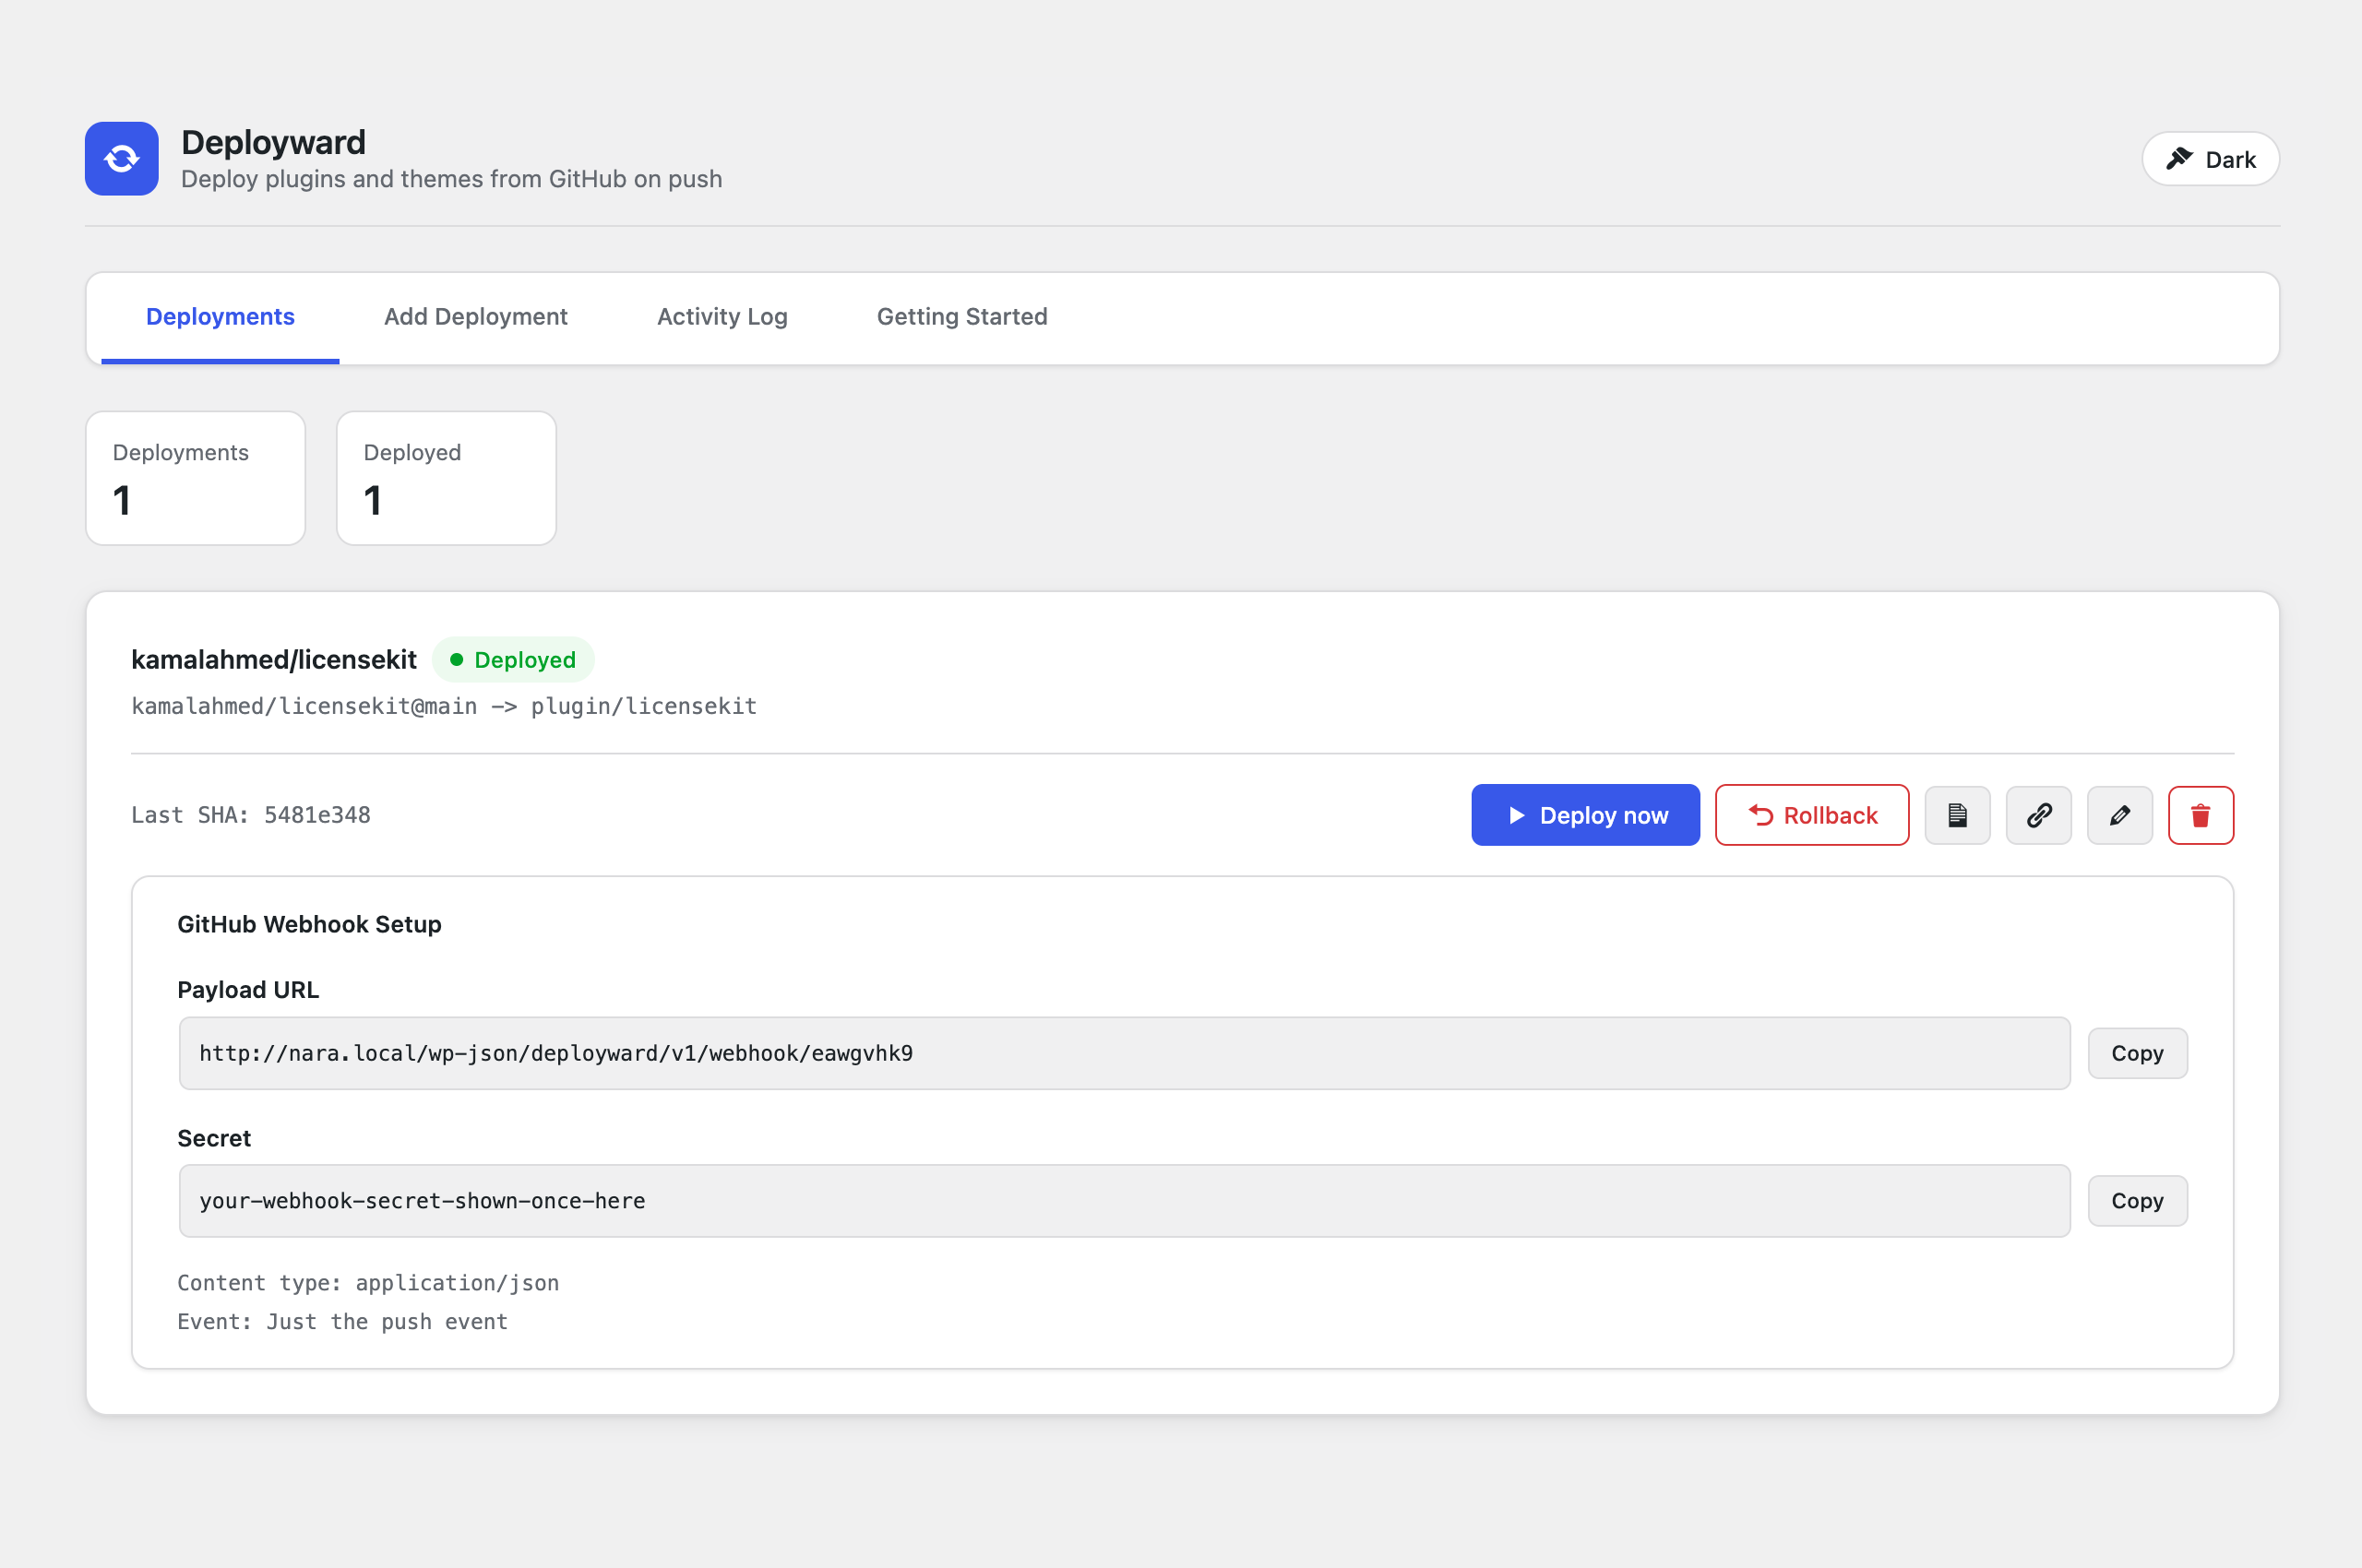Image resolution: width=2362 pixels, height=1568 pixels.
Task: Open the Getting Started tab
Action: point(962,317)
